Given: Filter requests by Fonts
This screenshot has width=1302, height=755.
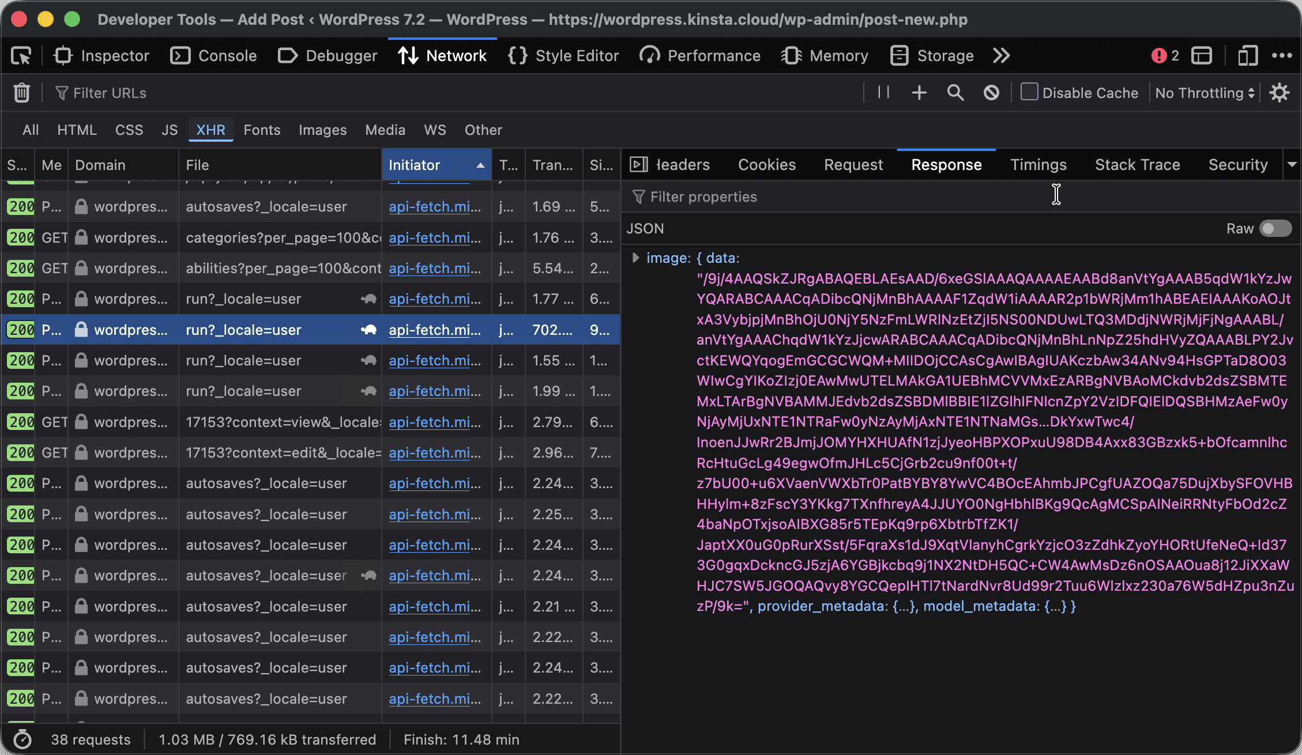Looking at the screenshot, I should pos(262,130).
